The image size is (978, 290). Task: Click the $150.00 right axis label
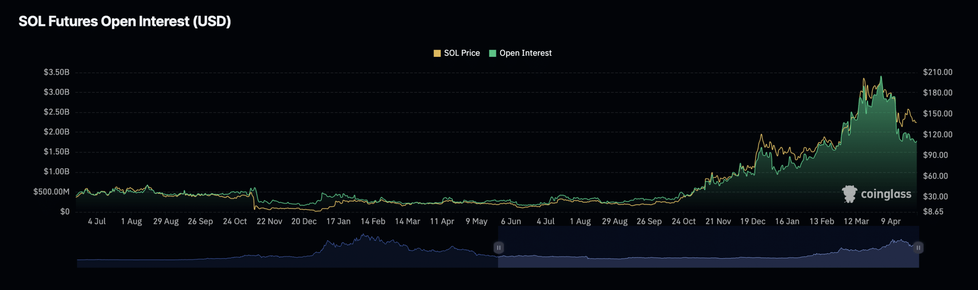[x=938, y=114]
